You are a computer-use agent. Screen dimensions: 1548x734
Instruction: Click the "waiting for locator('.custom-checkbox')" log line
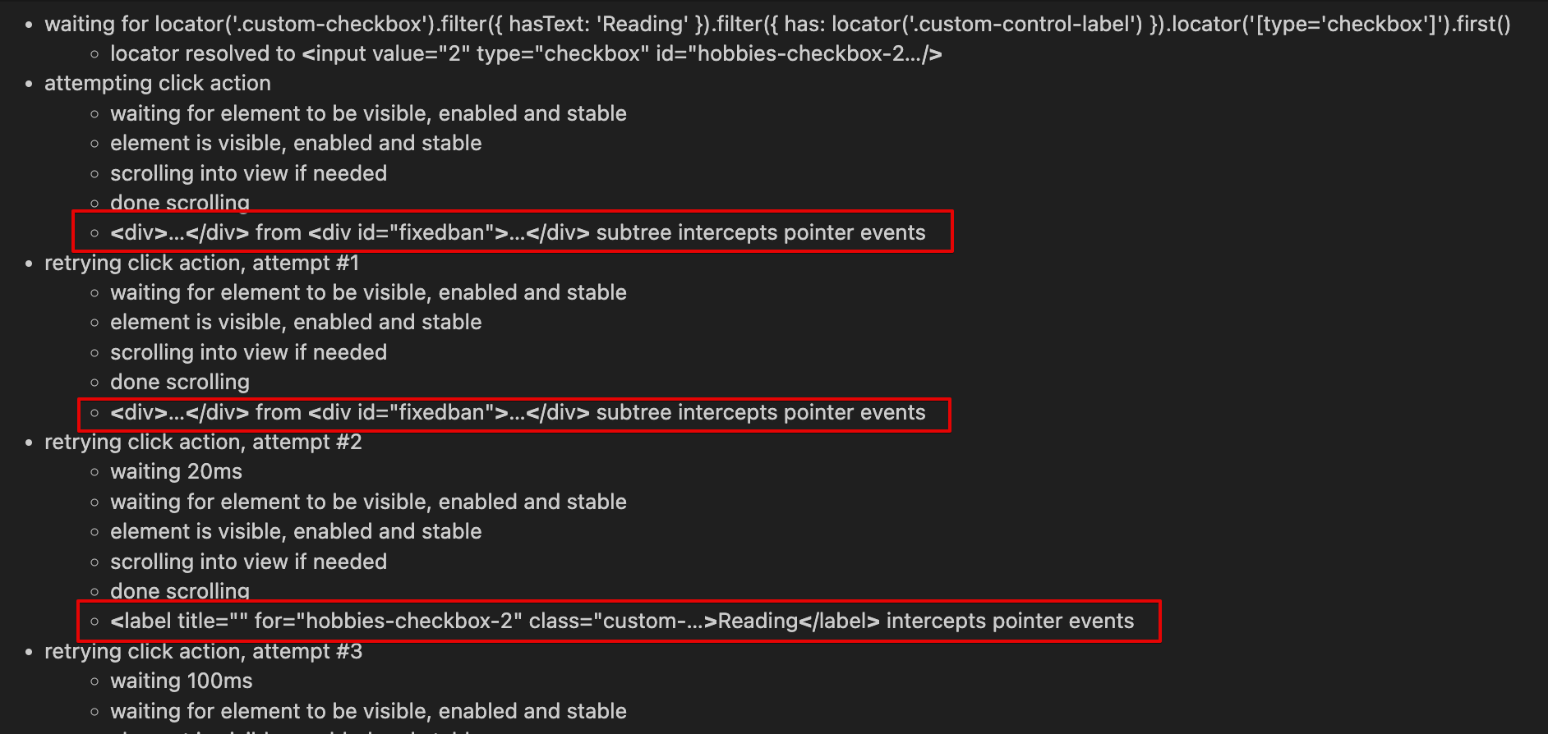pyautogui.click(x=776, y=24)
